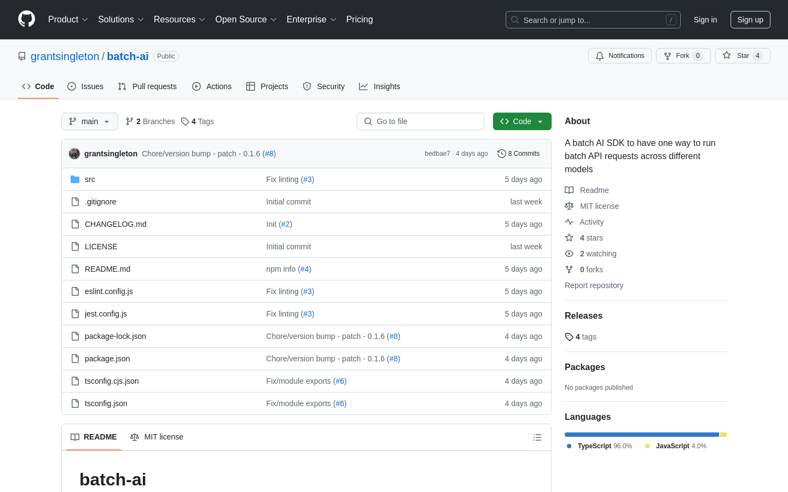
Task: Open the 2 Branches link
Action: coord(150,121)
